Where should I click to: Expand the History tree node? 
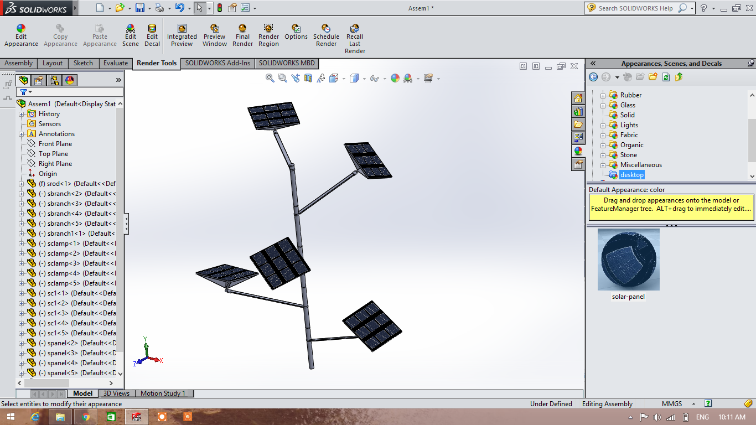coord(22,114)
